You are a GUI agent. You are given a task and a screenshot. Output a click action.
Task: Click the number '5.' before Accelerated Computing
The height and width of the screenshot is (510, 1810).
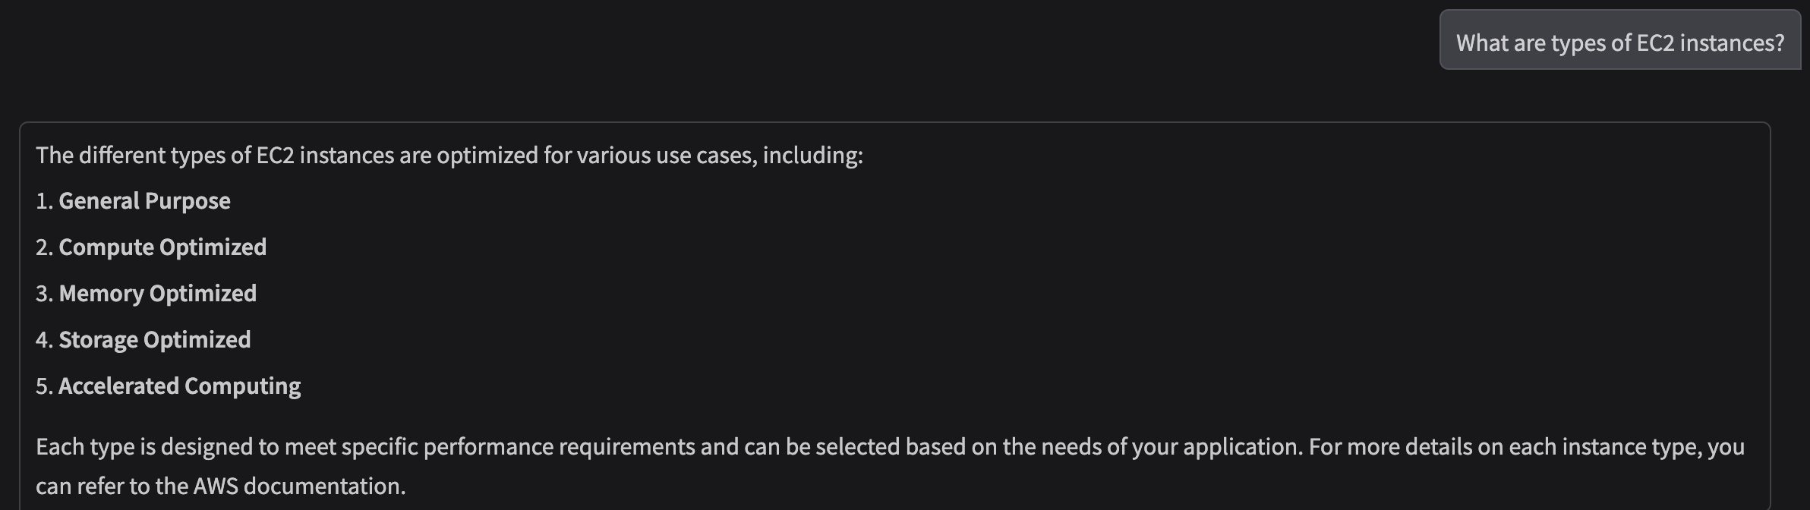44,386
